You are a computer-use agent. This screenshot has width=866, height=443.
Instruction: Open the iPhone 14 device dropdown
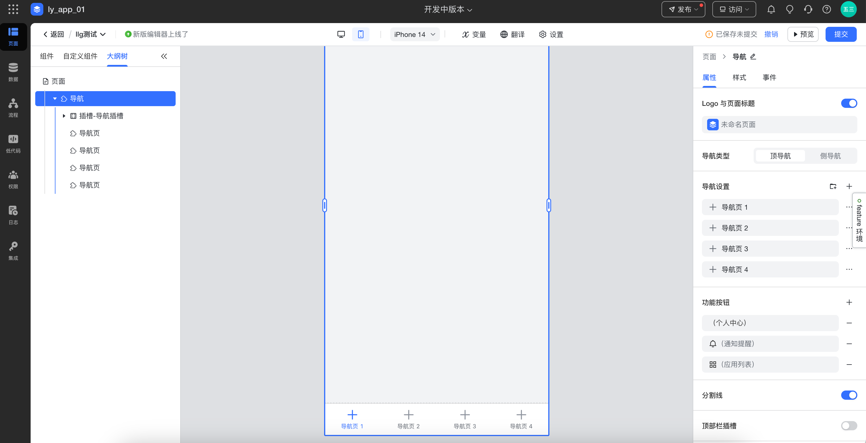point(415,34)
